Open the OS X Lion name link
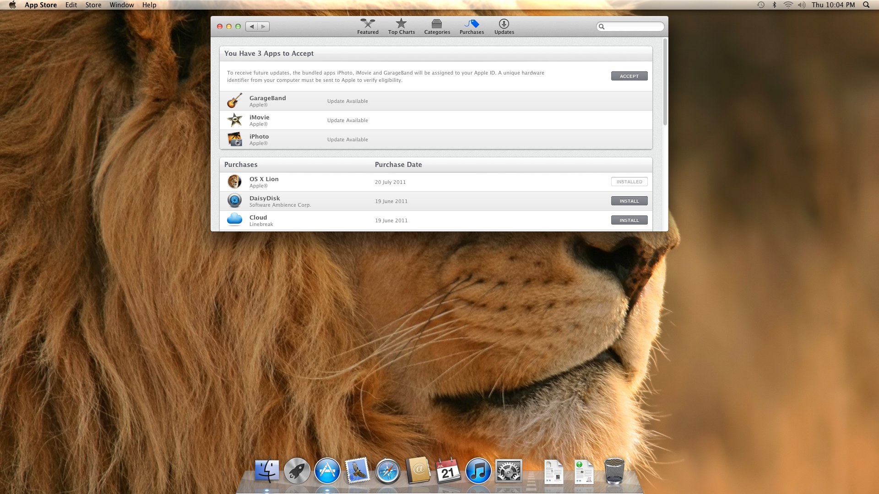Viewport: 879px width, 494px height. click(264, 179)
